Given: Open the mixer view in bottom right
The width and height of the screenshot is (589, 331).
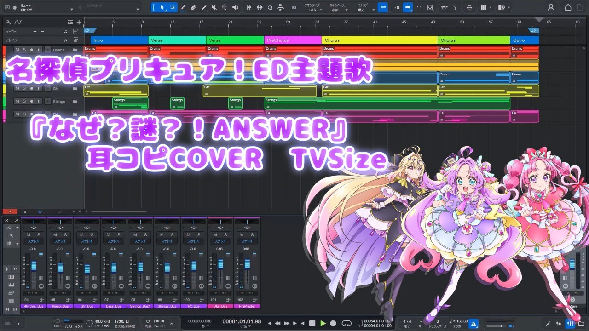Looking at the screenshot, I should coord(570,324).
